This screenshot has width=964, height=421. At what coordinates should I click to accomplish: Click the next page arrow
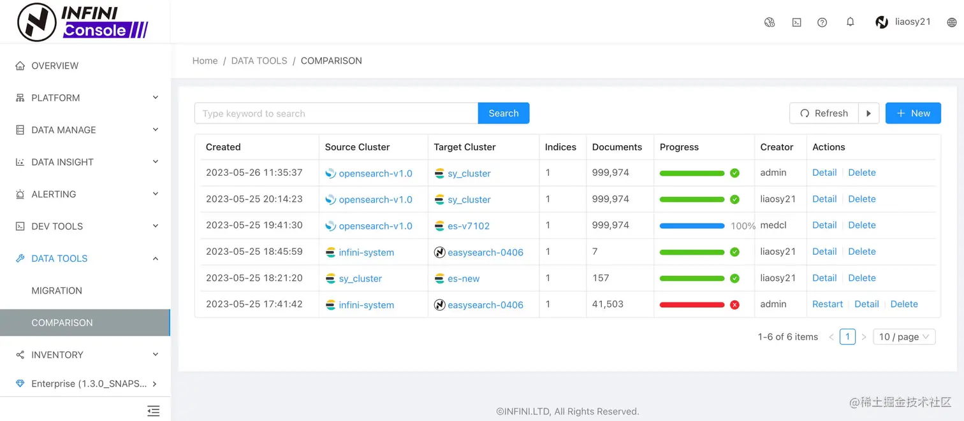(864, 337)
